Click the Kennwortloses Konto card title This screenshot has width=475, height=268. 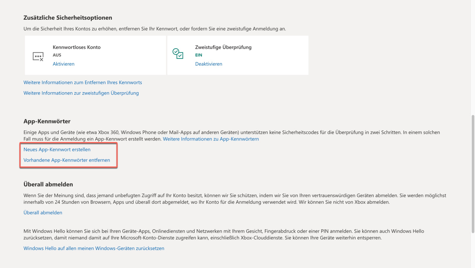click(76, 47)
